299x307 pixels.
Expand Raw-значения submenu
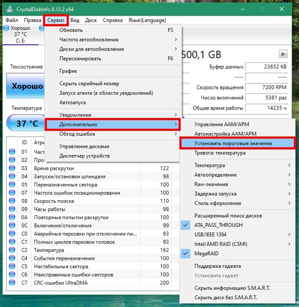(237, 184)
